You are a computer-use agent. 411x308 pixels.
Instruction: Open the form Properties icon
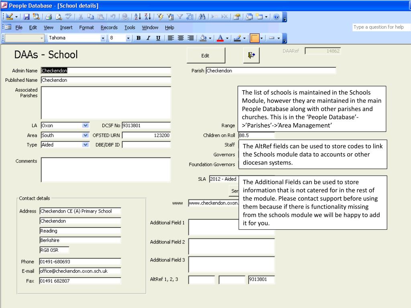pos(237,17)
